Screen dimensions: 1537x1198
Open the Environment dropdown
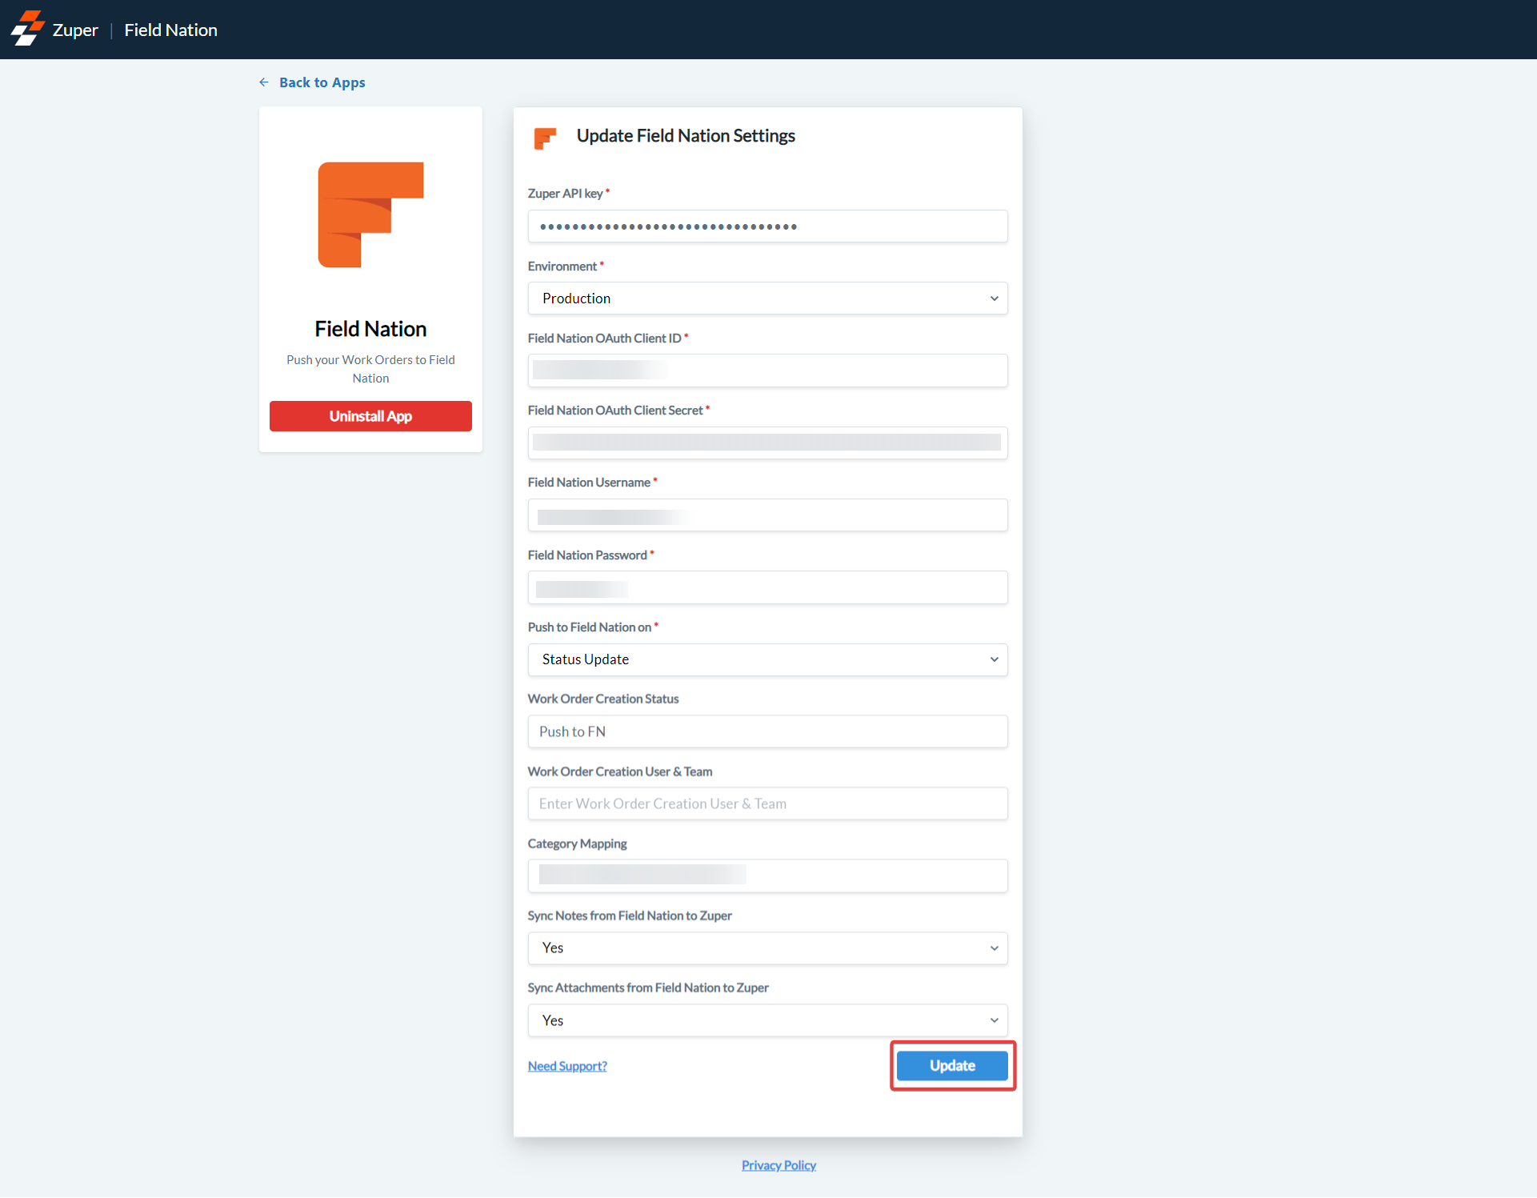767,298
